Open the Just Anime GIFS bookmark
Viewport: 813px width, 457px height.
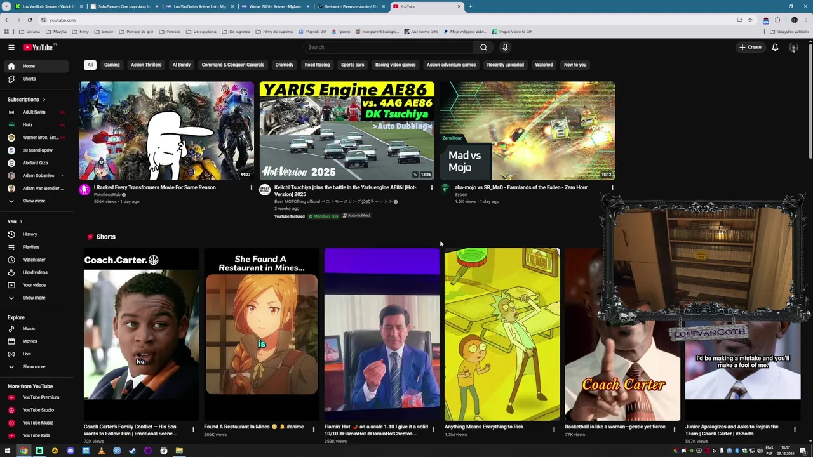tap(421, 32)
